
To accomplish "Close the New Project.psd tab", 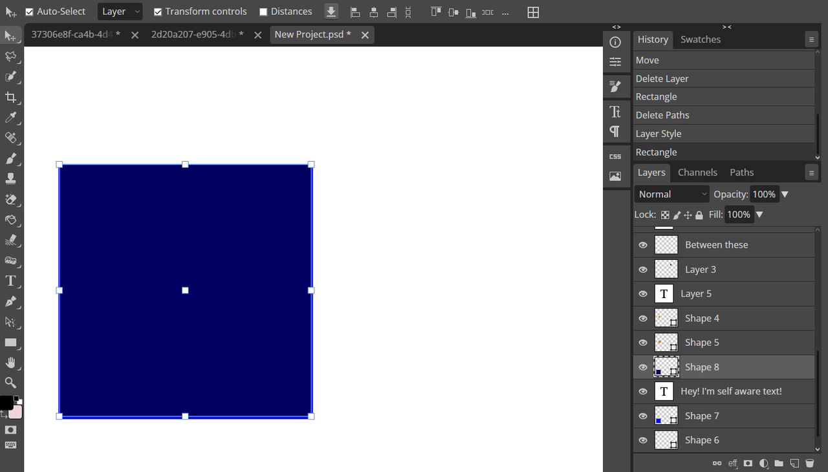I will (x=365, y=35).
